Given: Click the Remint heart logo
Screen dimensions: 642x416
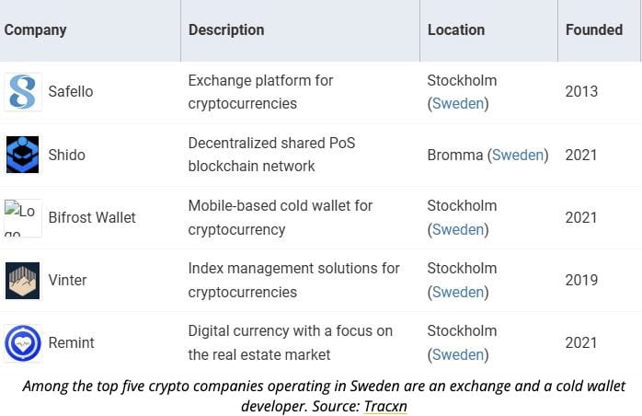Looking at the screenshot, I should [22, 342].
